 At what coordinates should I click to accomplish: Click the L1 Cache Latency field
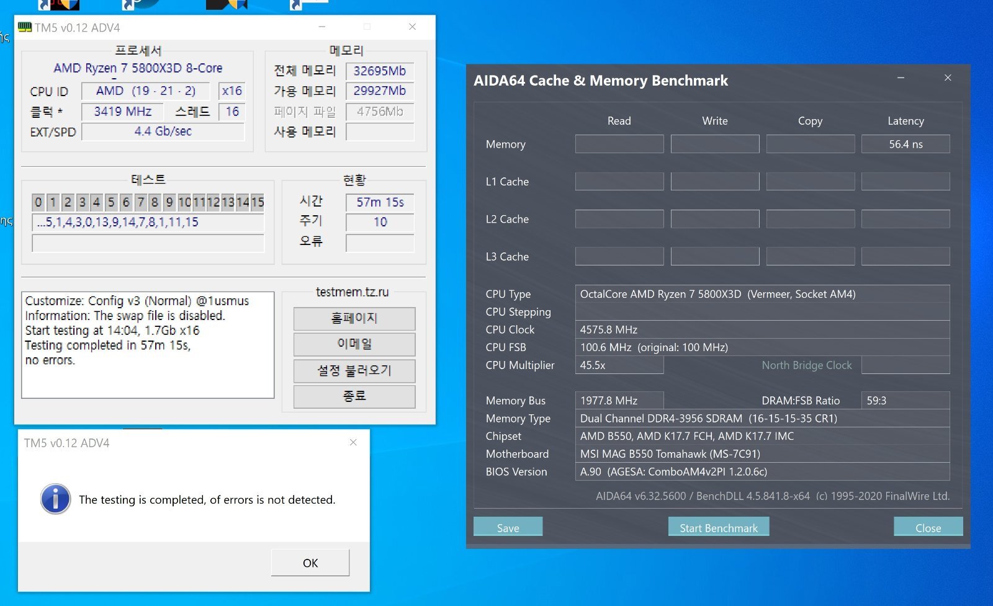[x=905, y=181]
